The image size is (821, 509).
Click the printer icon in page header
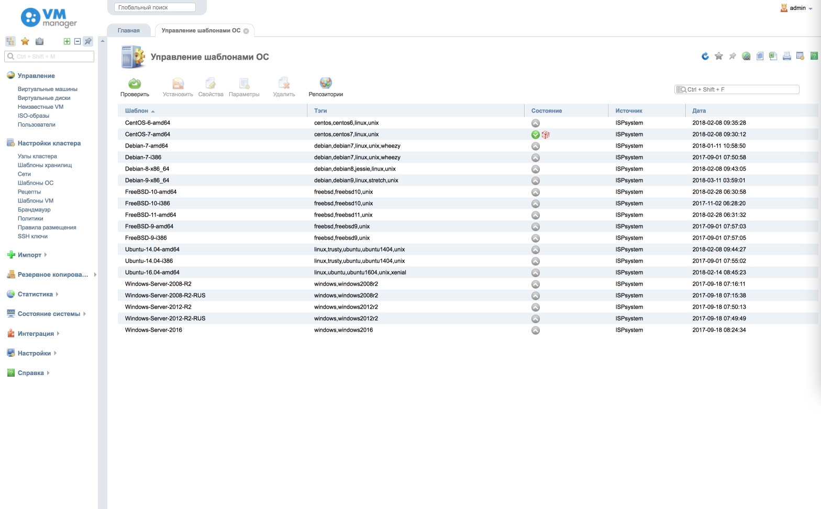(x=786, y=56)
